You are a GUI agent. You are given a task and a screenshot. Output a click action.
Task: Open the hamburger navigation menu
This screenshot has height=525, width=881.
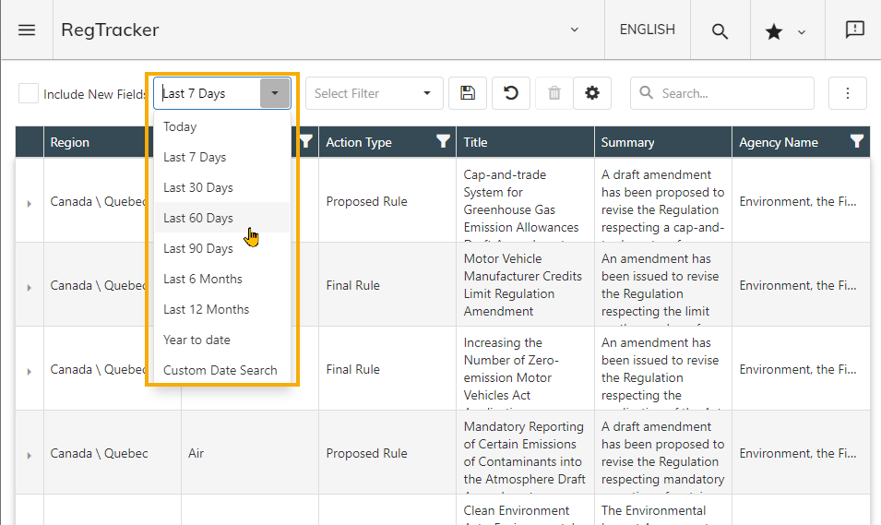click(27, 30)
